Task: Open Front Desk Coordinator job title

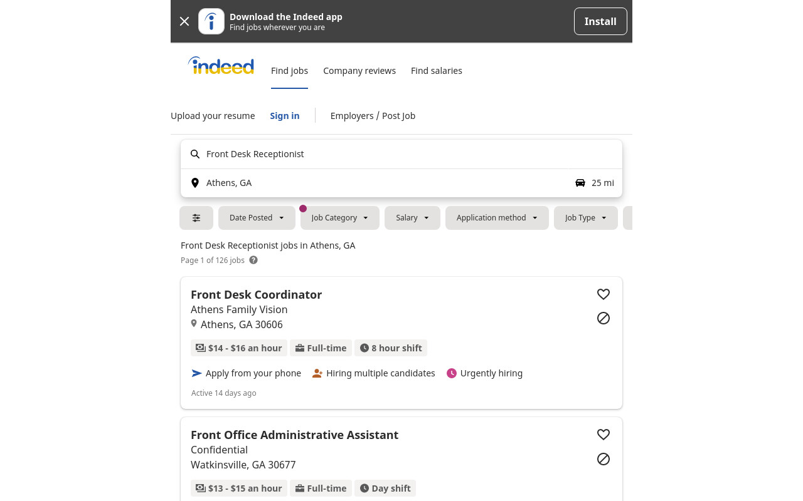Action: [x=256, y=294]
